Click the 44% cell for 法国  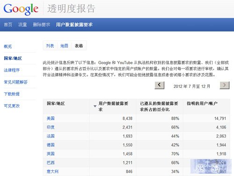[x=175, y=136]
